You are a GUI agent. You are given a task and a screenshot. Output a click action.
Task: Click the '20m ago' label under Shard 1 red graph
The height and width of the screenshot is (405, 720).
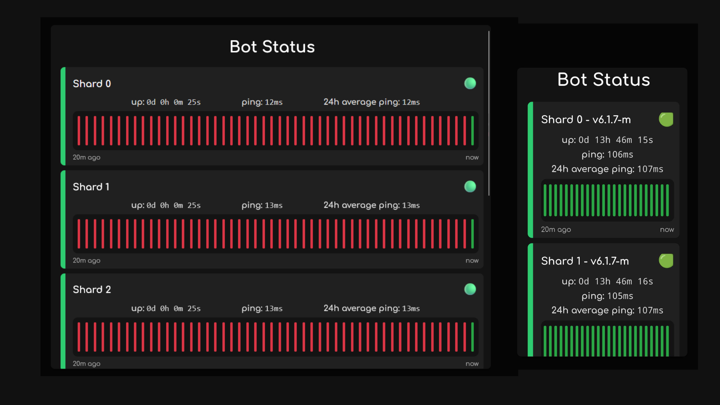(87, 261)
